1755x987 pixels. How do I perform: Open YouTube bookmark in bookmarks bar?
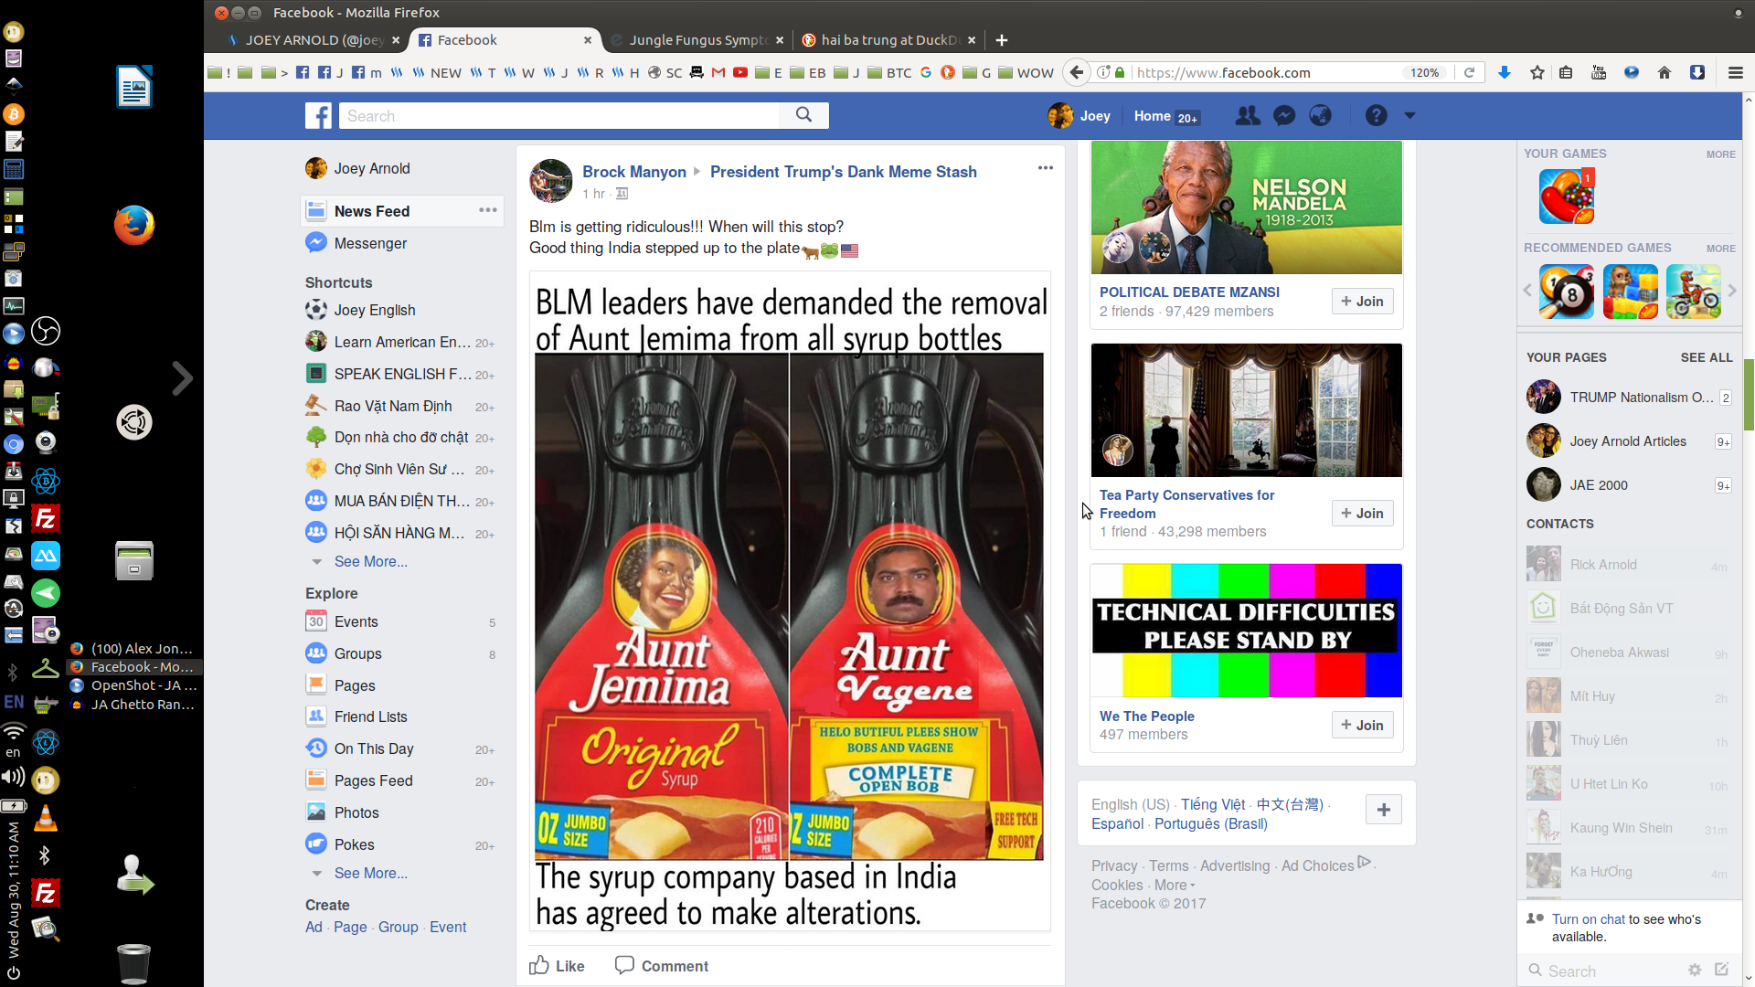click(x=740, y=72)
